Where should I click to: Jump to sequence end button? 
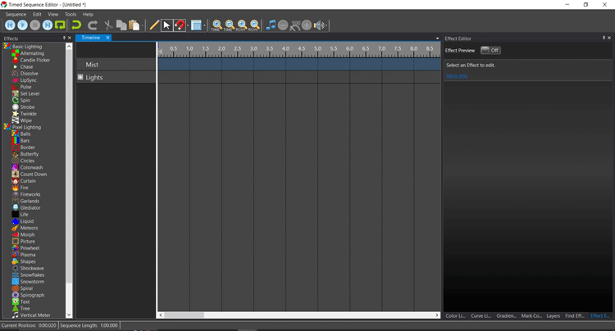pos(48,25)
